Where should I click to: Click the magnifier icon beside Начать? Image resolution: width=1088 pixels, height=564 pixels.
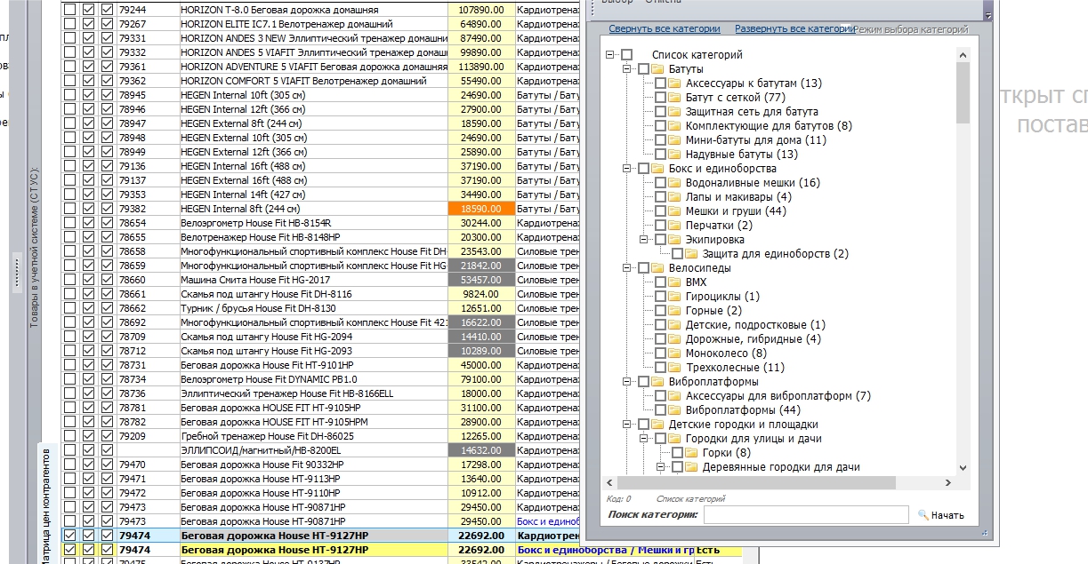(923, 515)
